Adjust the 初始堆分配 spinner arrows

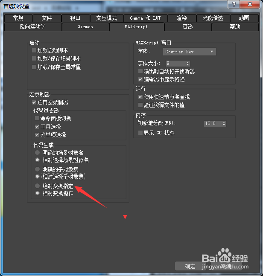pyautogui.click(x=224, y=123)
